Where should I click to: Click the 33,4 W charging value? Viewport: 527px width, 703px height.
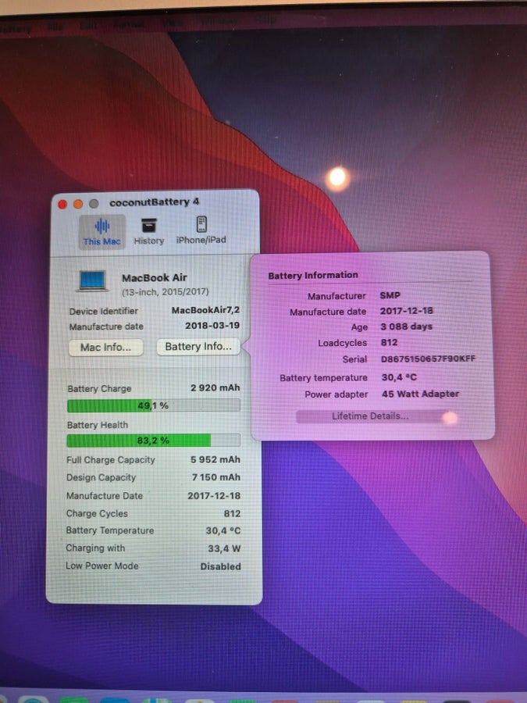[224, 549]
